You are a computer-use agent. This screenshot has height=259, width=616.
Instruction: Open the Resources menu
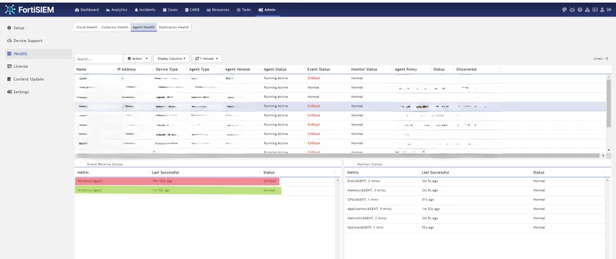click(x=218, y=10)
